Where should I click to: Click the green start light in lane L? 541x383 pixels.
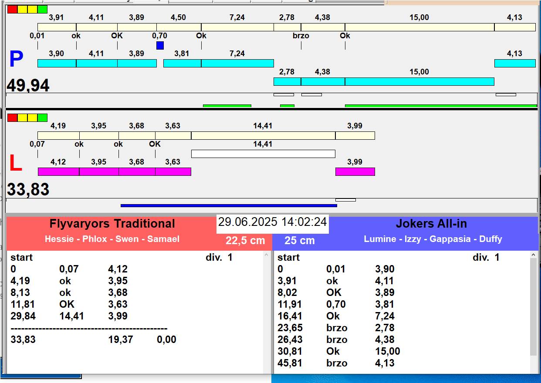[42, 118]
